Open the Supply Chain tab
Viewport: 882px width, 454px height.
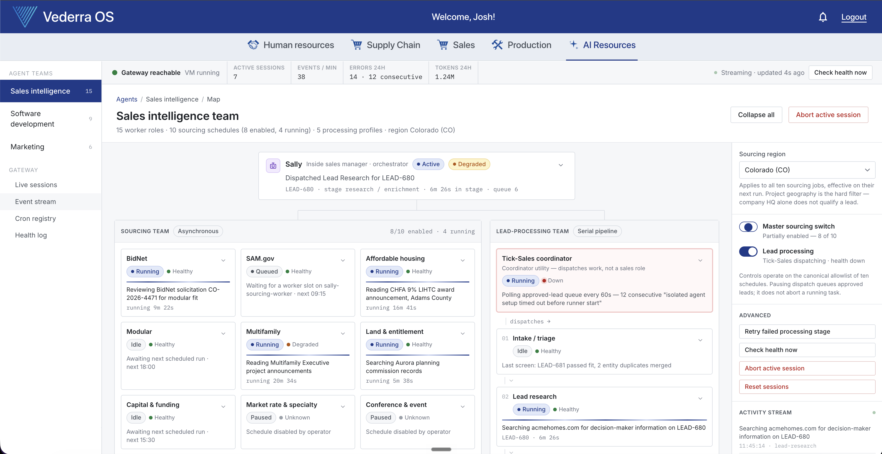point(385,45)
